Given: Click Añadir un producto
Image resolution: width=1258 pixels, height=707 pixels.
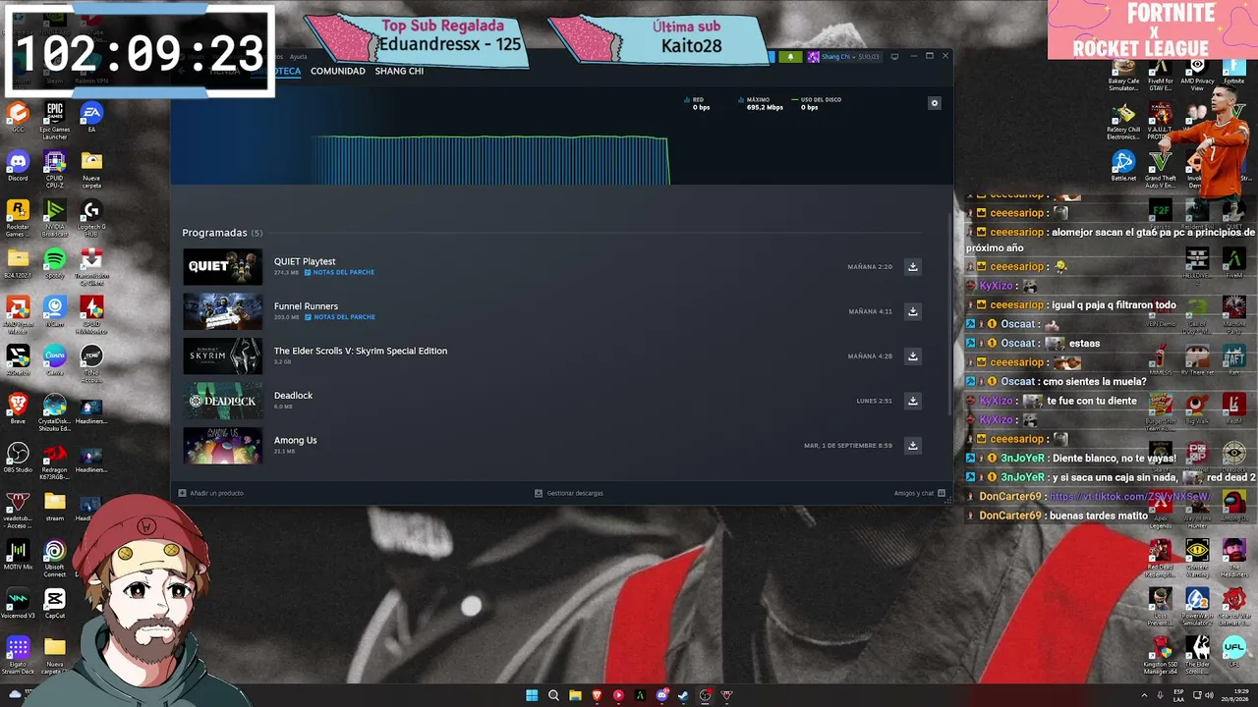Looking at the screenshot, I should (x=211, y=493).
